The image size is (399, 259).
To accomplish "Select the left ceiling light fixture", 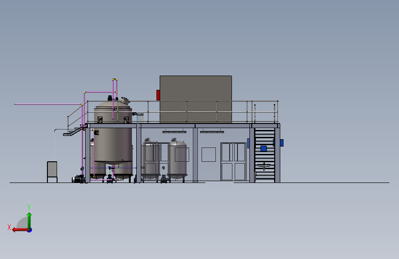I will tap(174, 132).
